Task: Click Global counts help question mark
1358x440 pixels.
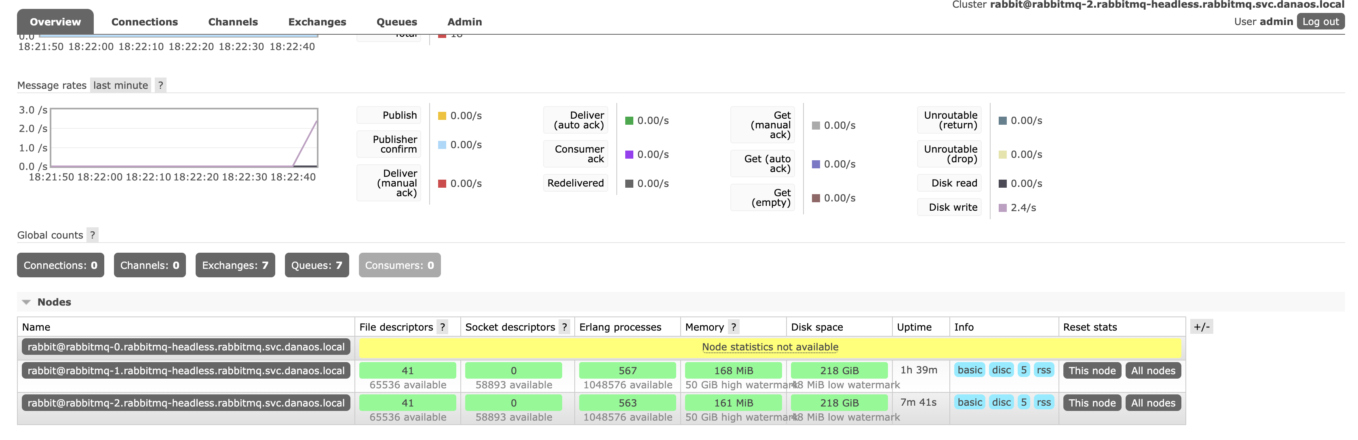Action: [92, 235]
